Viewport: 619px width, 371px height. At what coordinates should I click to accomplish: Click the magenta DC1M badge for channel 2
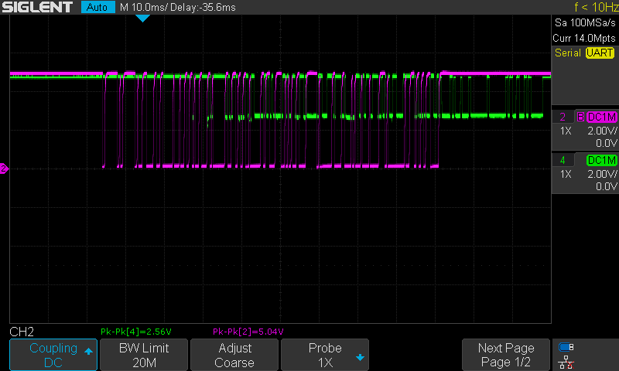click(602, 117)
